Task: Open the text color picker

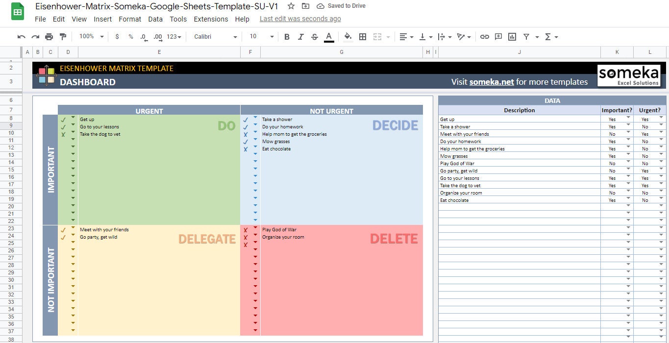Action: tap(328, 37)
